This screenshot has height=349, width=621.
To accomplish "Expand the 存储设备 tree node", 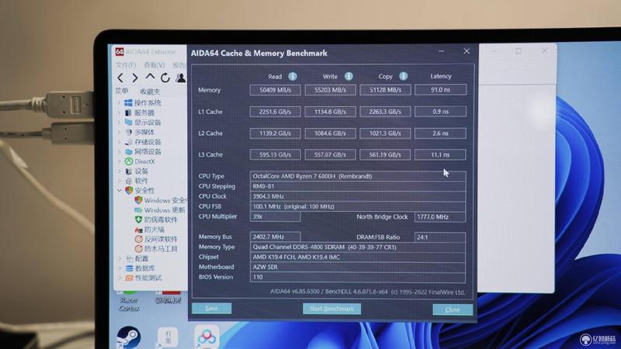I will pos(120,142).
